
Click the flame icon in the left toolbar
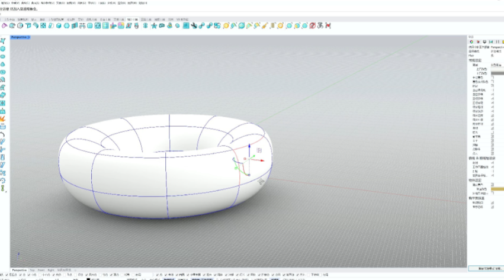tap(3, 119)
